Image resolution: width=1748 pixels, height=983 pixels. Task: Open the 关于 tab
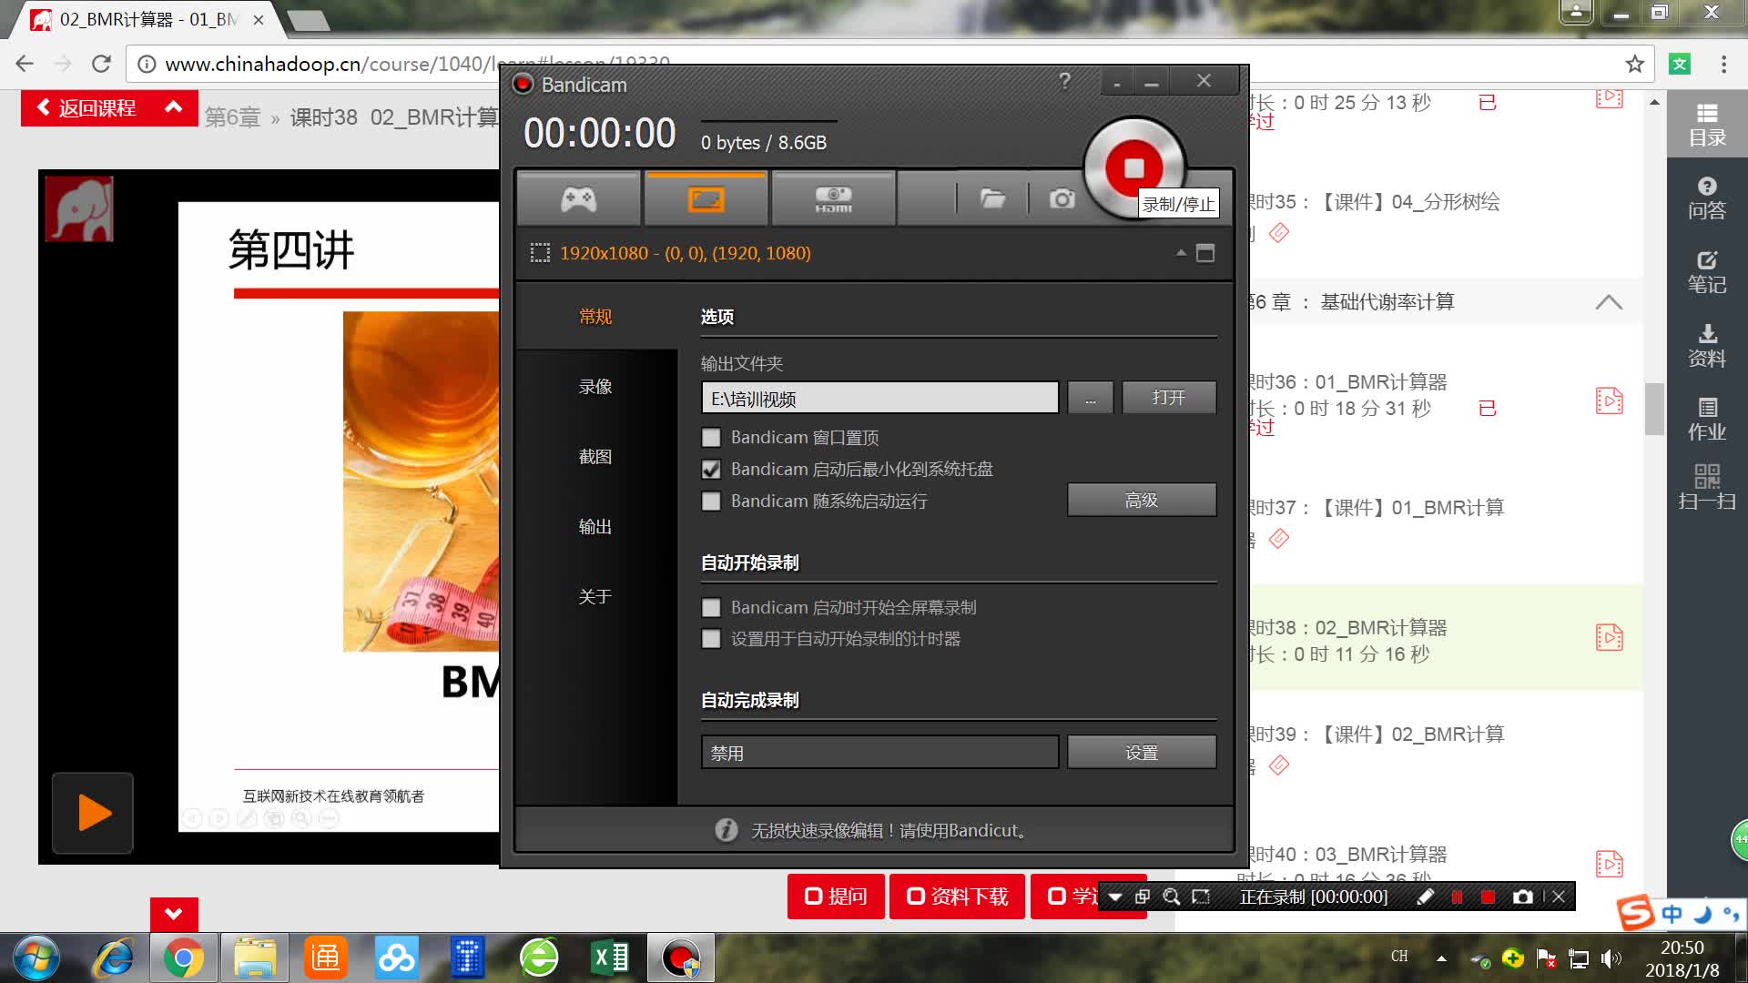point(595,596)
